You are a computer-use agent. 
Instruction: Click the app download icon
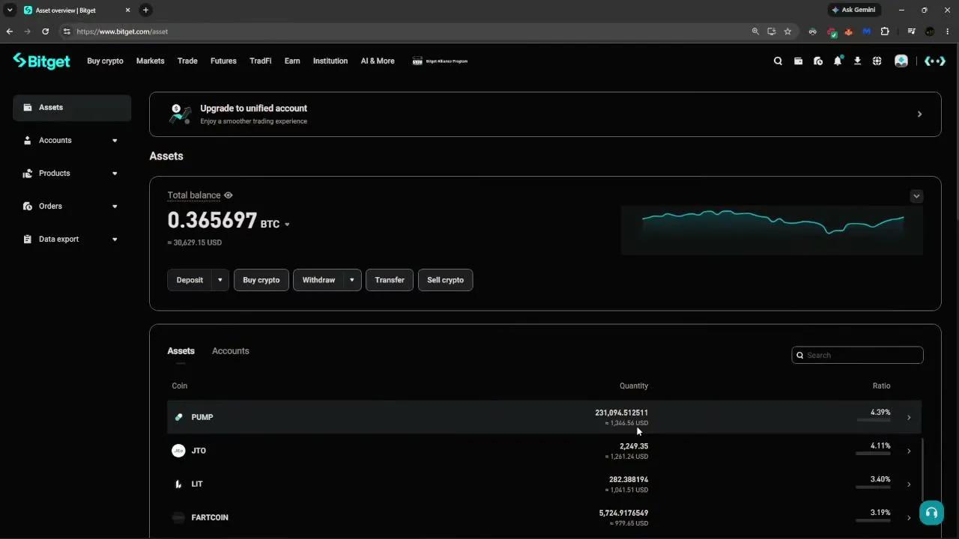coord(857,61)
